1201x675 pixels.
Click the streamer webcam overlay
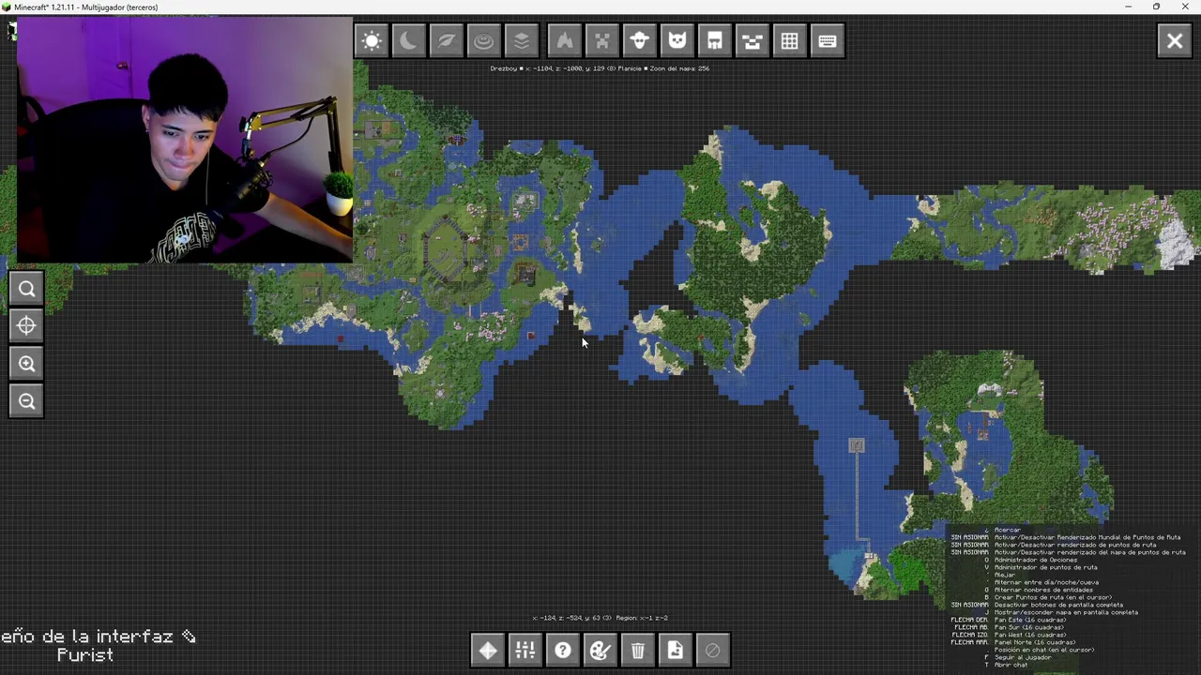(x=184, y=140)
